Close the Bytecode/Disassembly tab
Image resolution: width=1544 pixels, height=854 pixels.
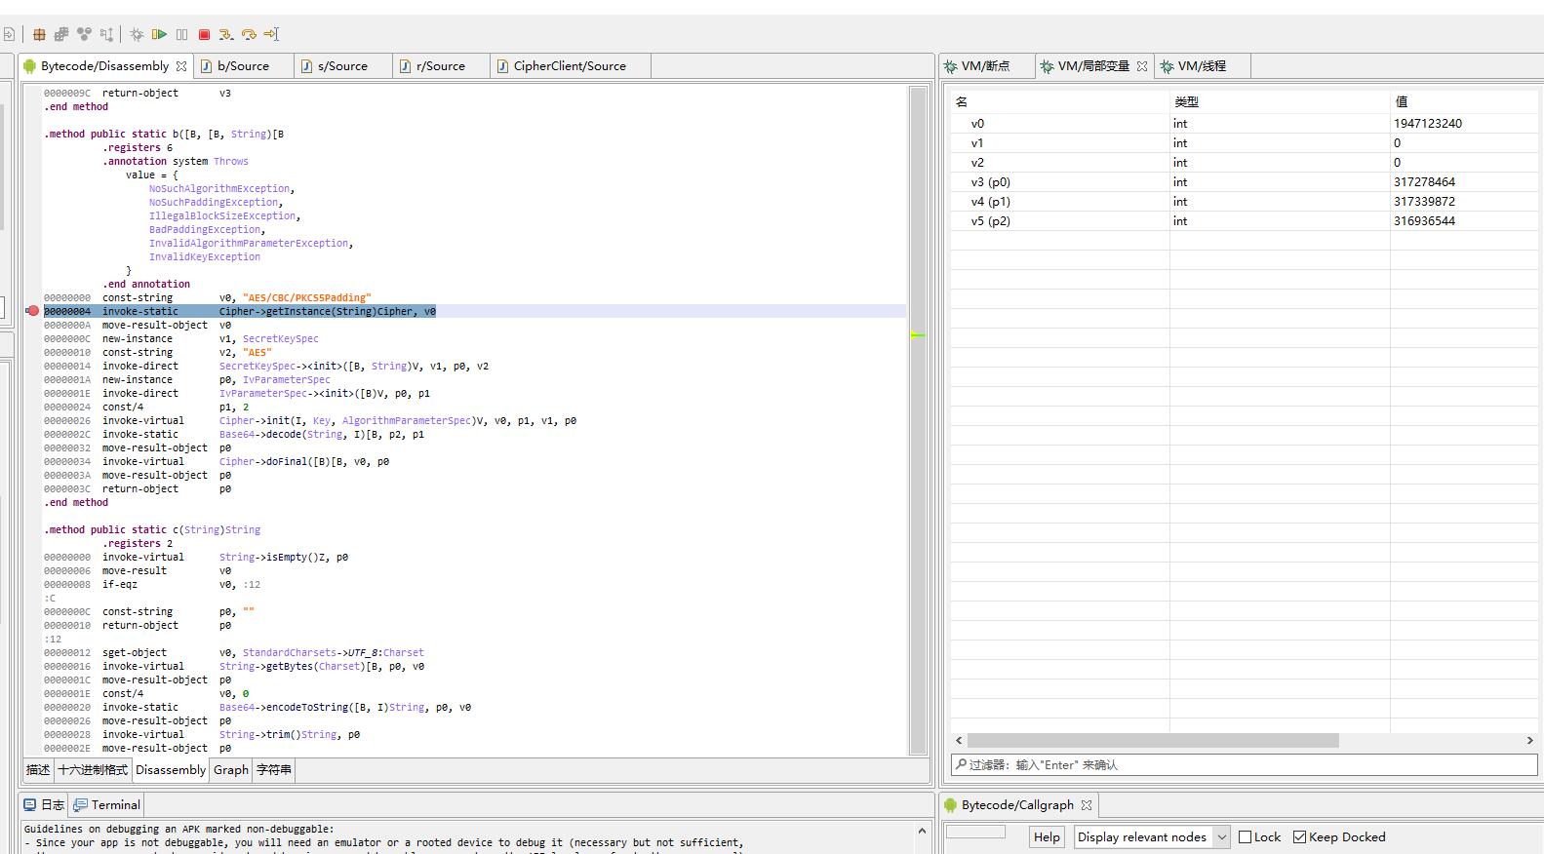coord(181,66)
